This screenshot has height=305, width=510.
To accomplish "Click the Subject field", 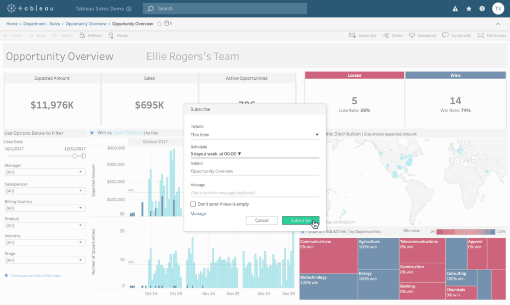I will [255, 171].
